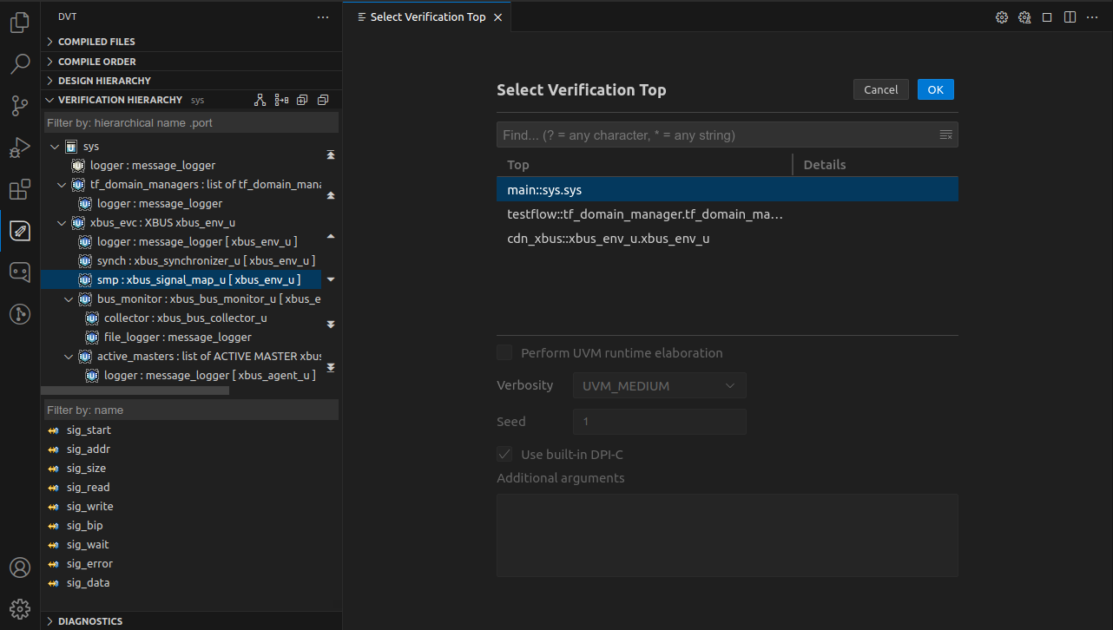Click the gear-with-flask icon in editor toolbar

tap(1024, 17)
